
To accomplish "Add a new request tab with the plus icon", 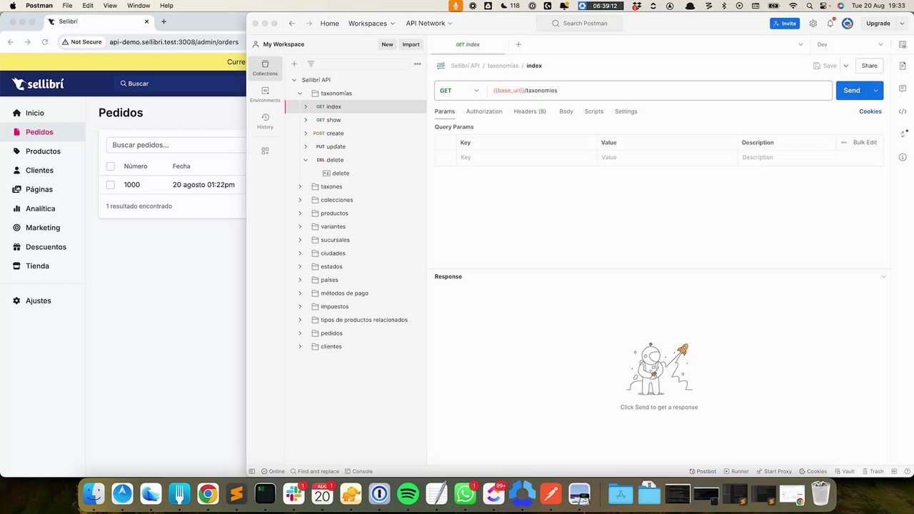I will [x=518, y=44].
